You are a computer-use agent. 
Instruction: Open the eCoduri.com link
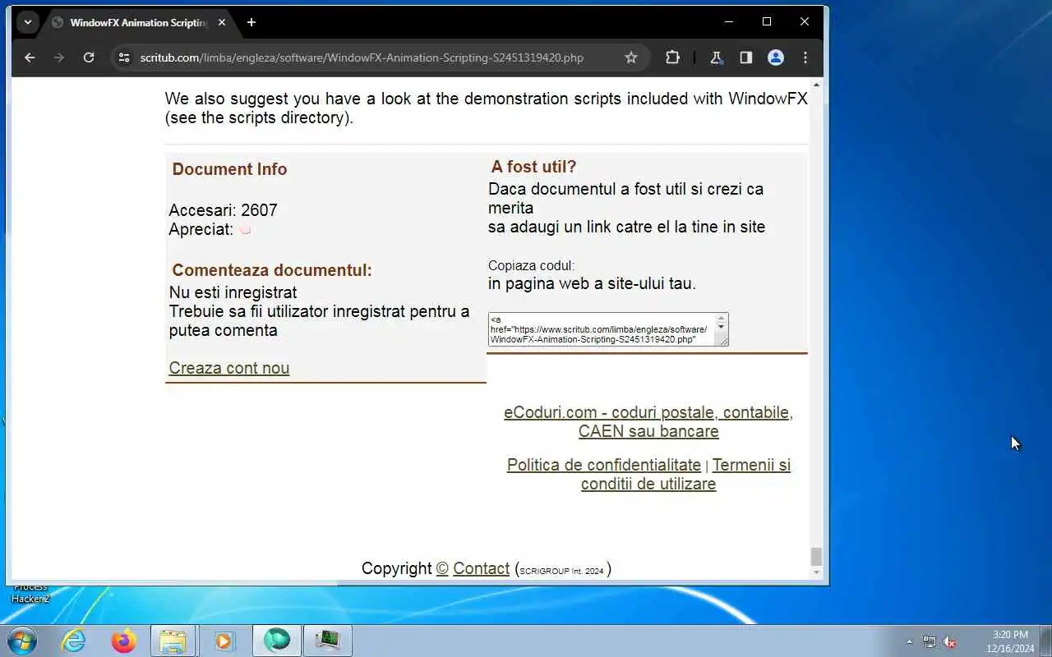[x=648, y=421]
